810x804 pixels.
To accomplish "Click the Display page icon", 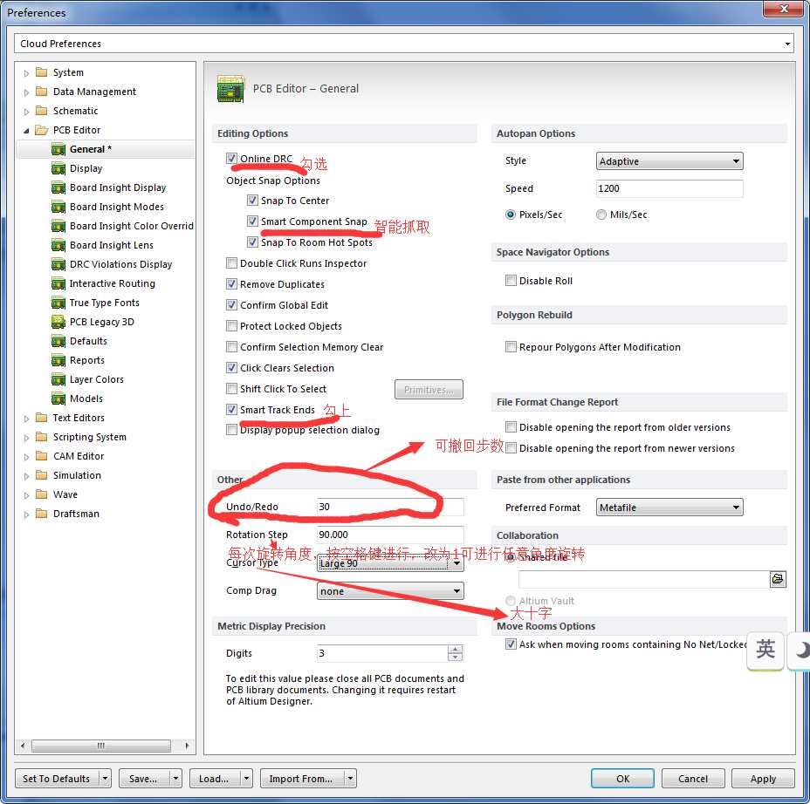I will click(58, 168).
